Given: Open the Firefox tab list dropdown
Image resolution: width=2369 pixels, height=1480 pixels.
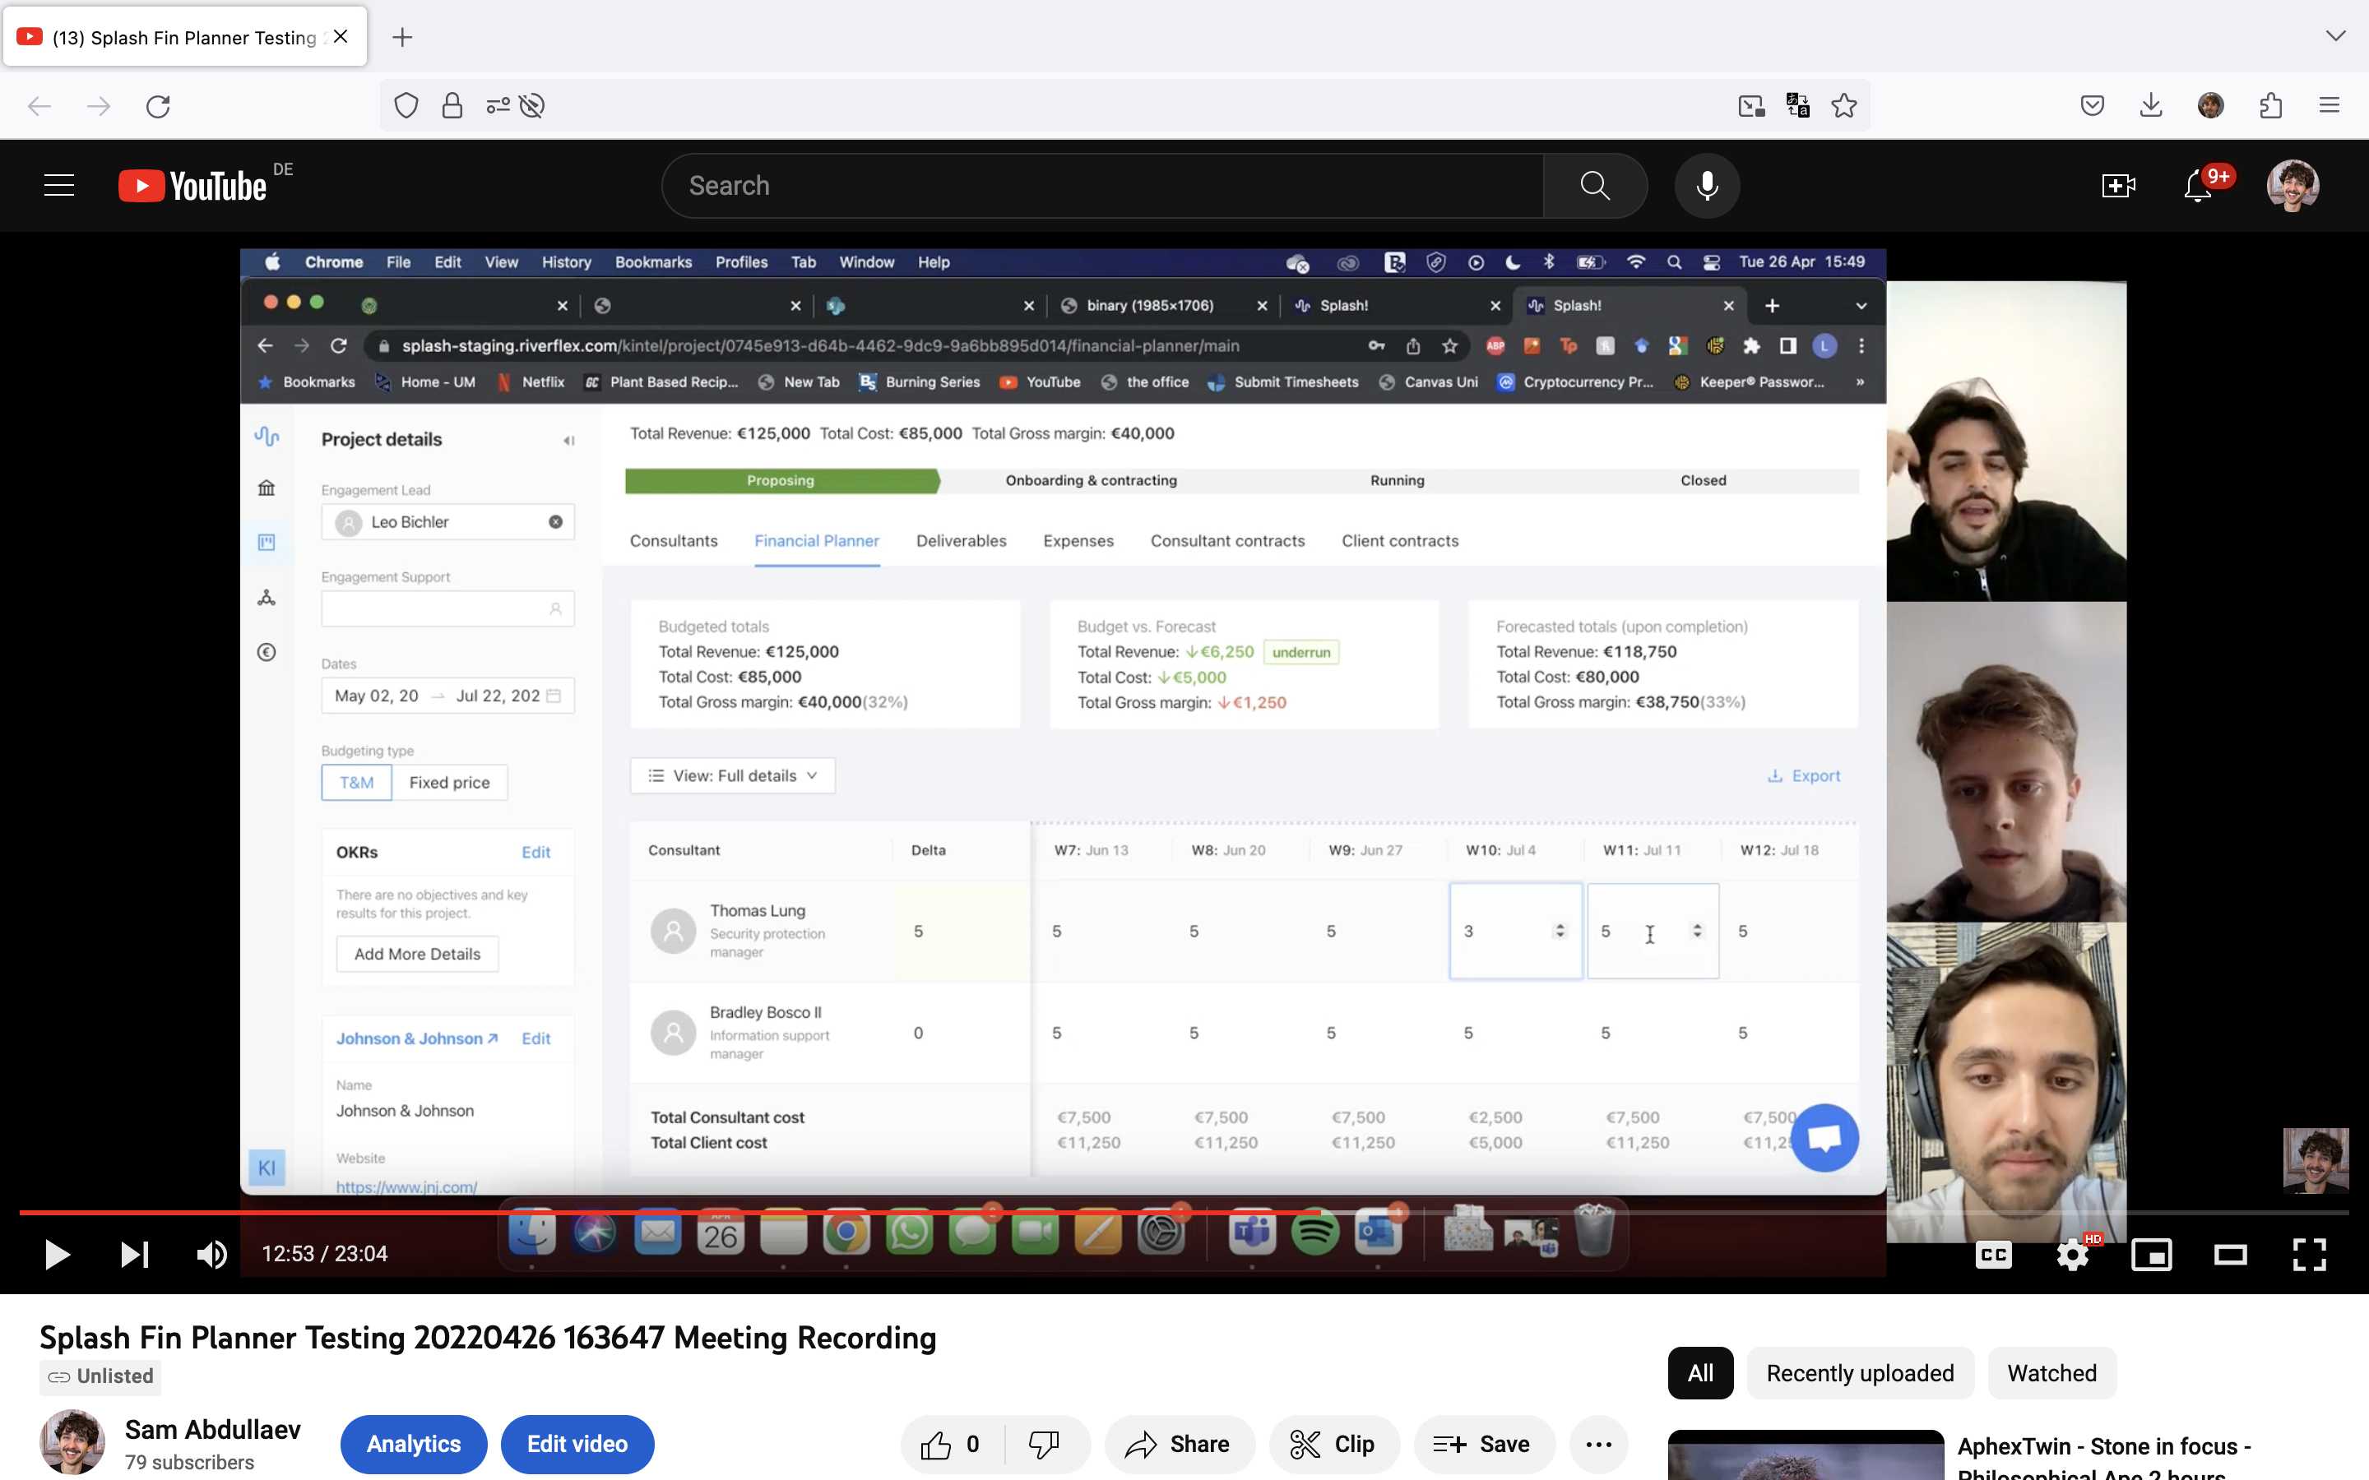Looking at the screenshot, I should point(2336,36).
